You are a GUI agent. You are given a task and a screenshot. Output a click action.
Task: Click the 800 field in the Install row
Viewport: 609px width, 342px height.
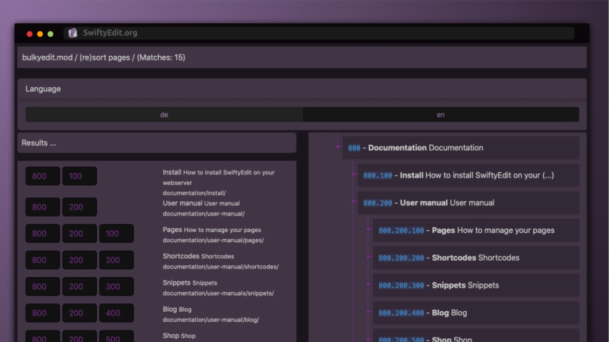point(43,176)
